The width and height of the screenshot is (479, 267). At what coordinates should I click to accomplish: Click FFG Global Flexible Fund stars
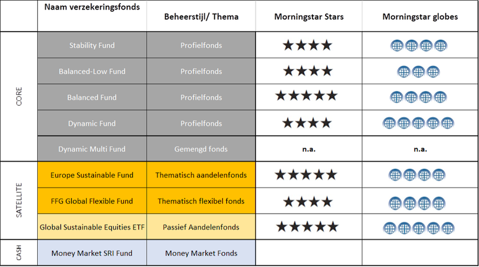308,202
